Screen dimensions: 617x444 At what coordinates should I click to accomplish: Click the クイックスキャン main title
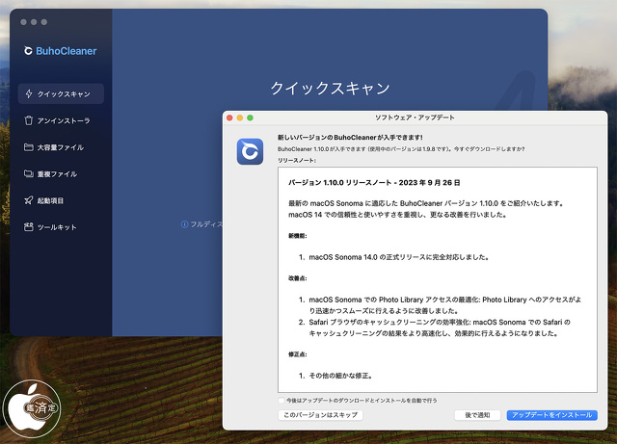coord(330,88)
